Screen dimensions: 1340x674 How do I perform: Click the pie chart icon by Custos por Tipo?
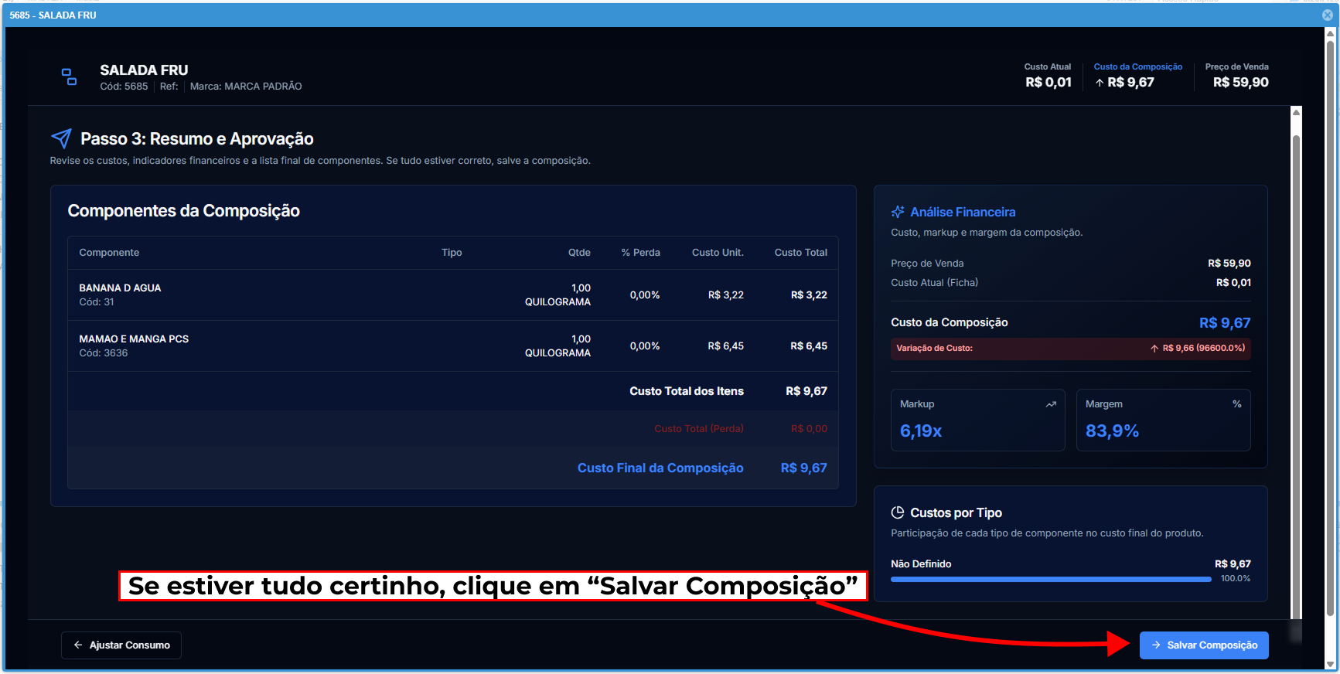coord(898,512)
